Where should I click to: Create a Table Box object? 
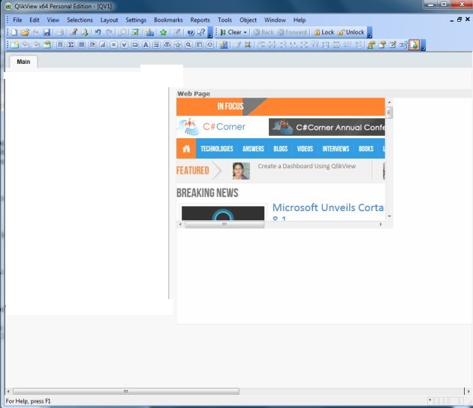tap(81, 44)
